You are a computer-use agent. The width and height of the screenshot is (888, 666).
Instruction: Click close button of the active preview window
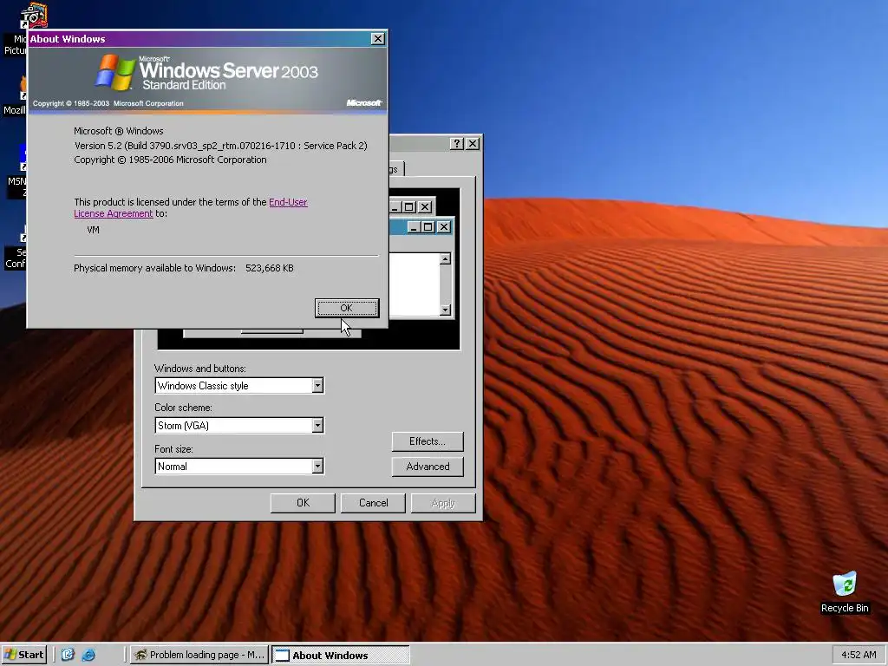[x=444, y=227]
